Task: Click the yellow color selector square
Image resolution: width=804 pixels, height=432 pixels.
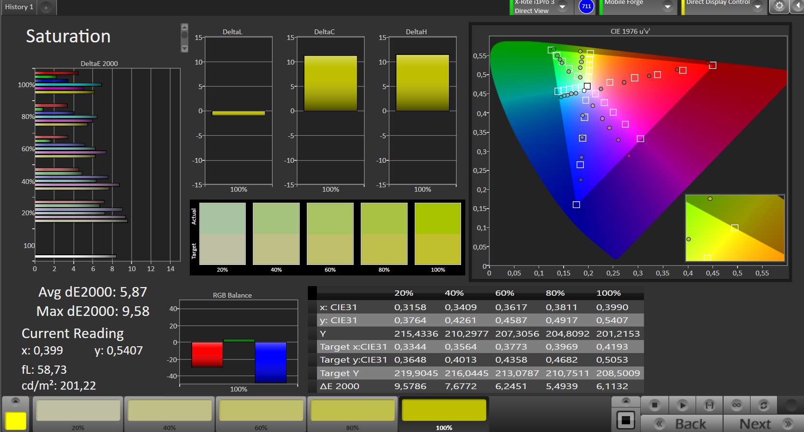Action: click(15, 420)
